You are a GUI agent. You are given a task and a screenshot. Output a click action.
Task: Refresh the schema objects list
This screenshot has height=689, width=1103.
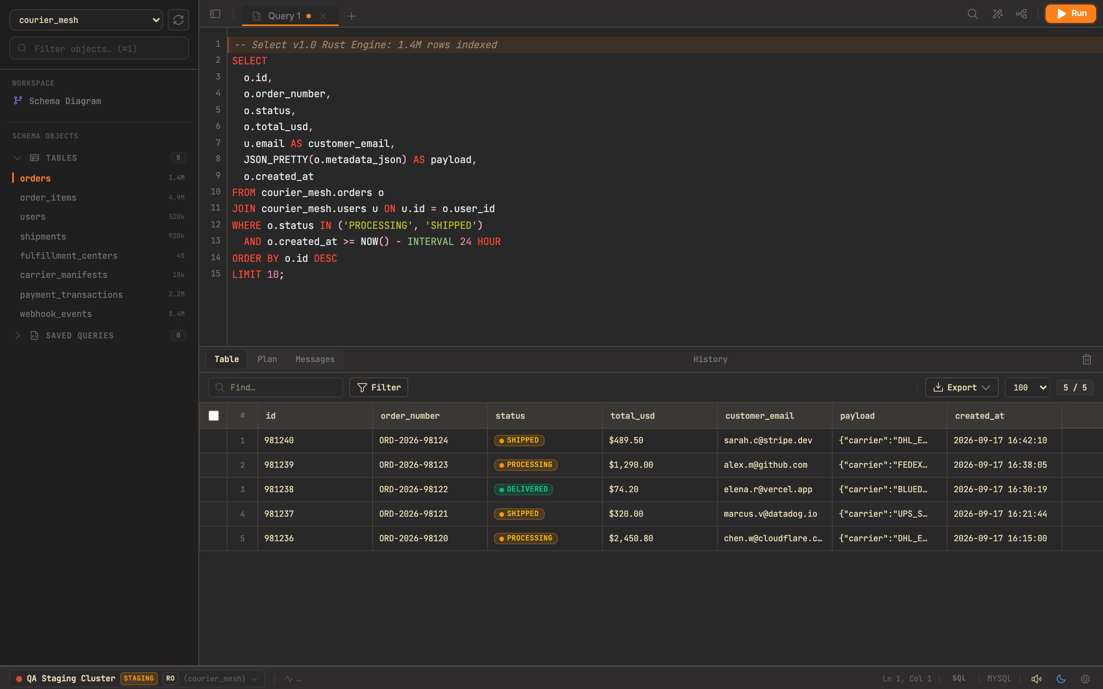178,20
